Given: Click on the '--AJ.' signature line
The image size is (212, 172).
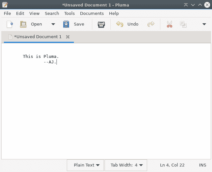Looking at the screenshot, I should pos(50,62).
